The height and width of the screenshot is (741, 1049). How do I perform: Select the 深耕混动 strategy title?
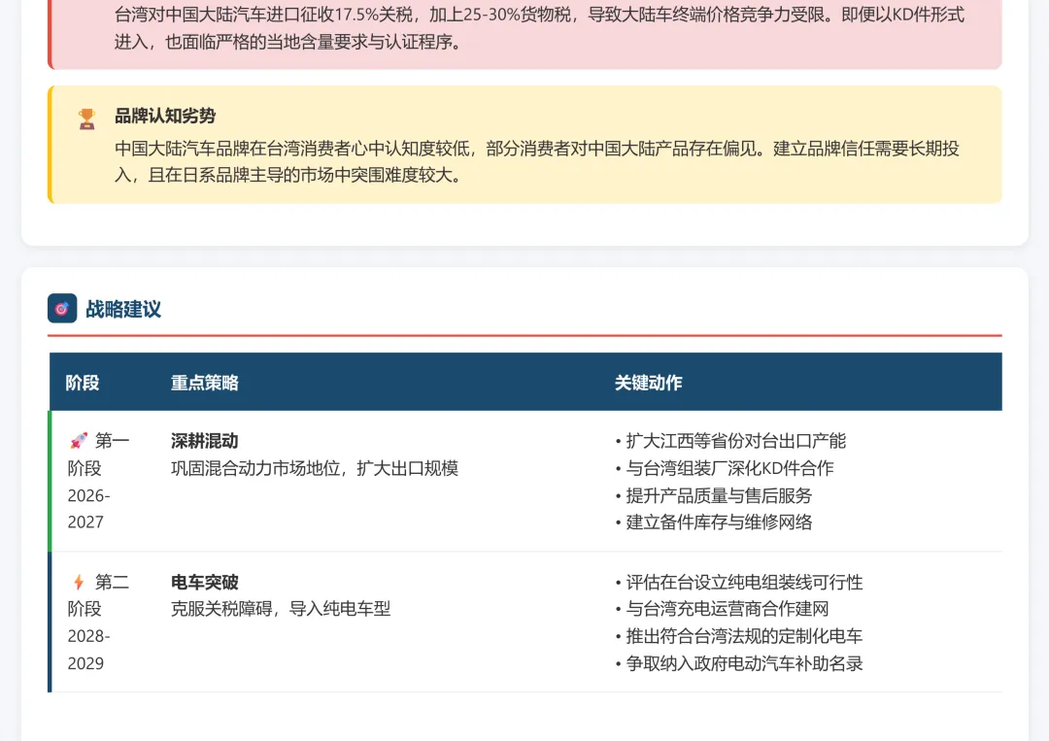tap(205, 441)
